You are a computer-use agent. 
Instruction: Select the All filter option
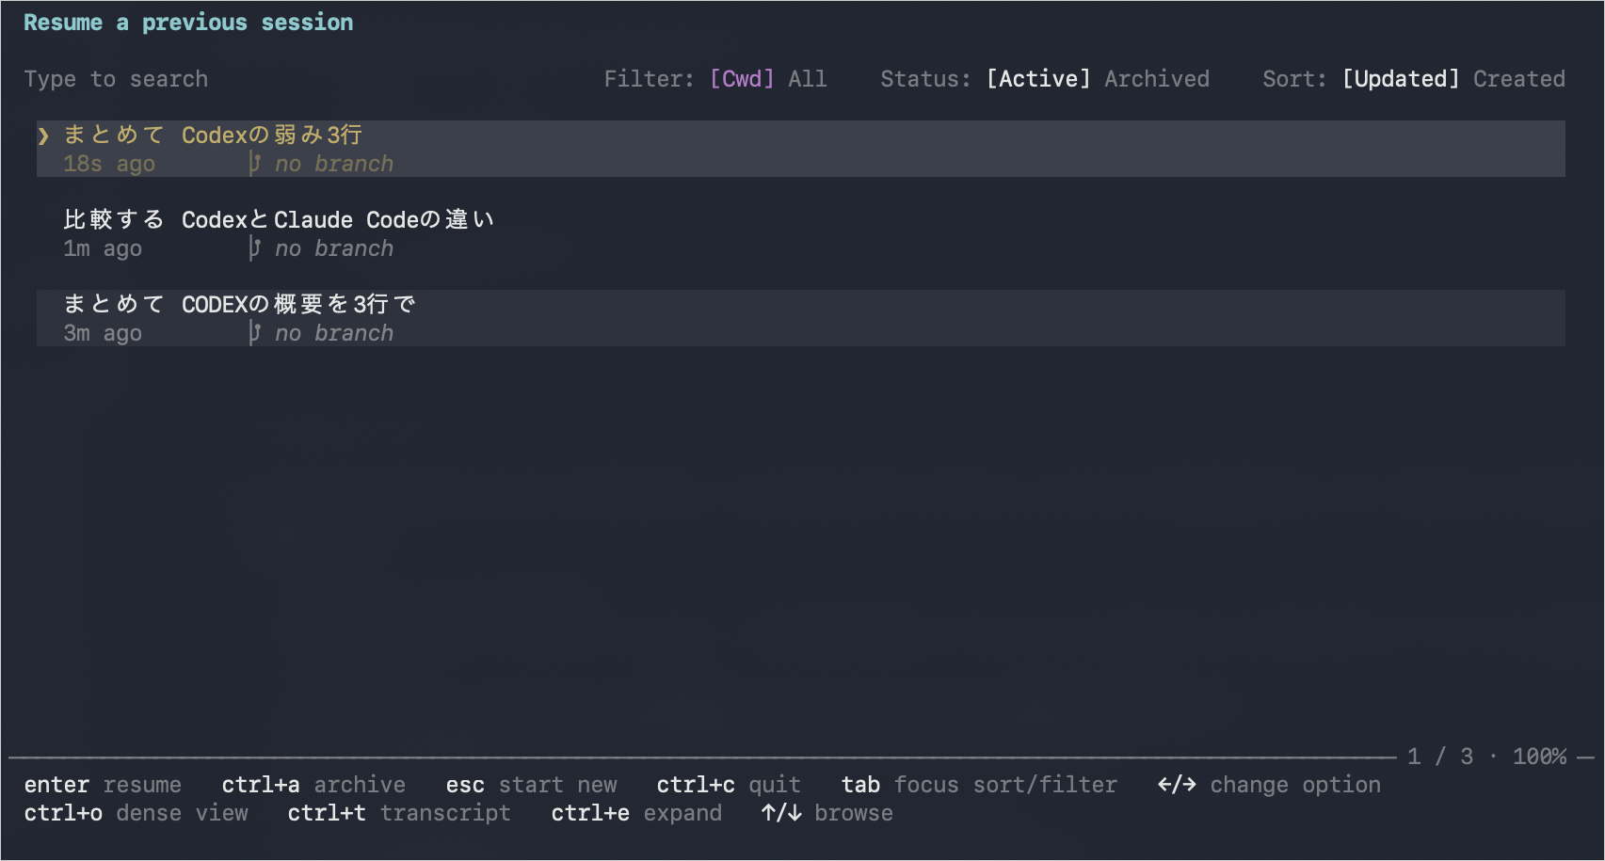(x=808, y=79)
